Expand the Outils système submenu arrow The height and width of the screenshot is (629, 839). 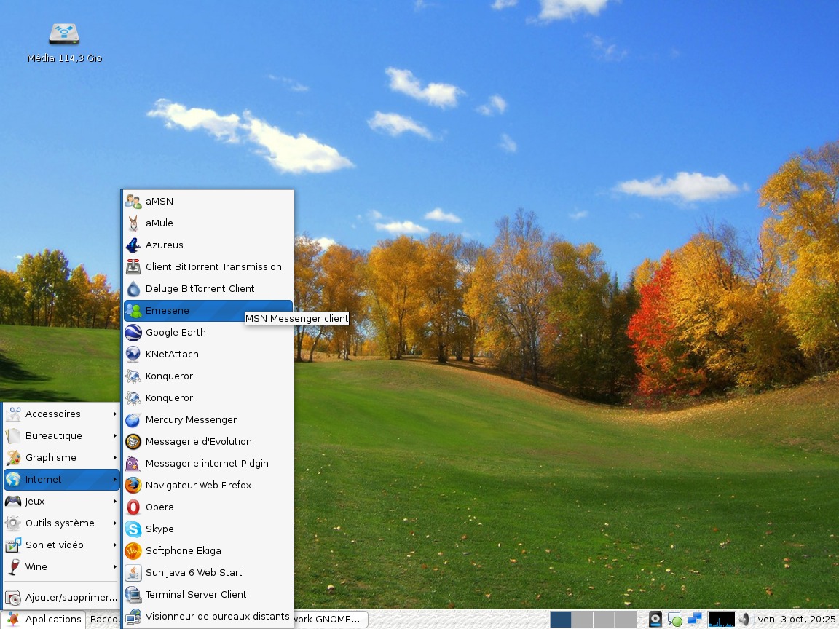114,523
